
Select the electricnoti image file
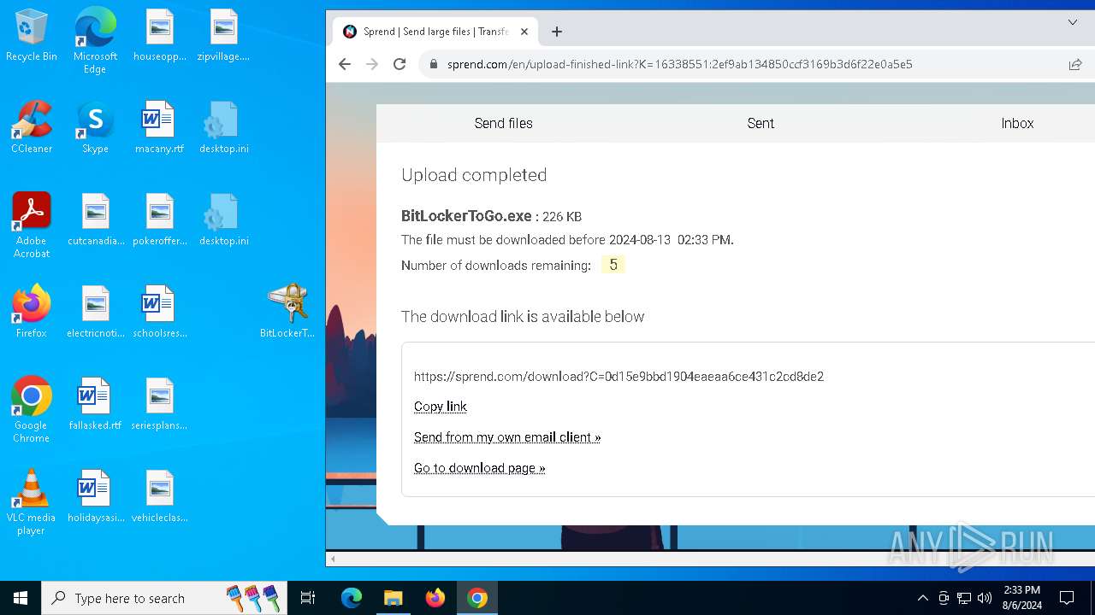coord(95,313)
